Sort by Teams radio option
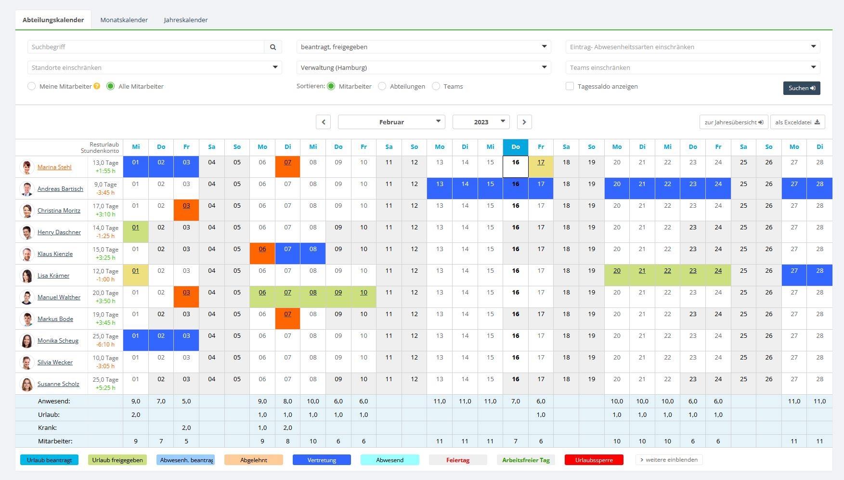 click(436, 86)
